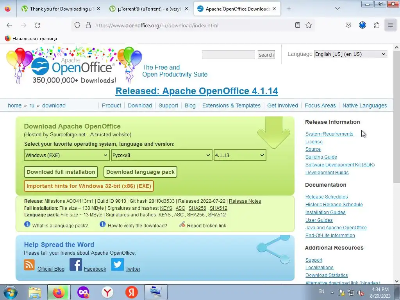
Task: Open the Download menu item
Action: [x=140, y=105]
